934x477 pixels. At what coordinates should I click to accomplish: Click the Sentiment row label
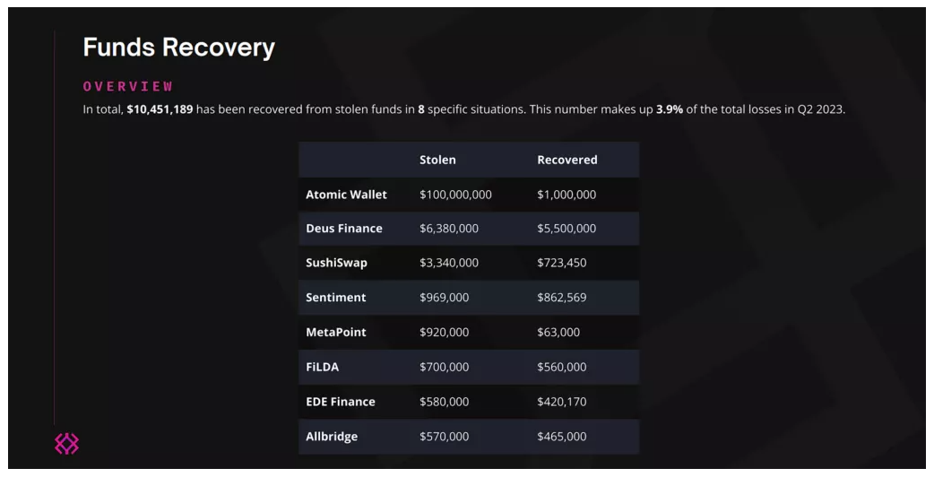point(336,298)
